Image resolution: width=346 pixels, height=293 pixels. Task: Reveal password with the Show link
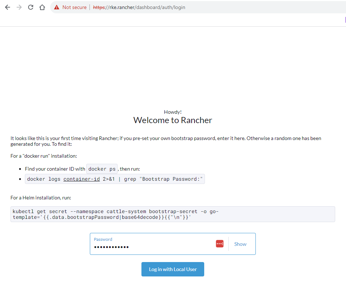click(x=240, y=244)
